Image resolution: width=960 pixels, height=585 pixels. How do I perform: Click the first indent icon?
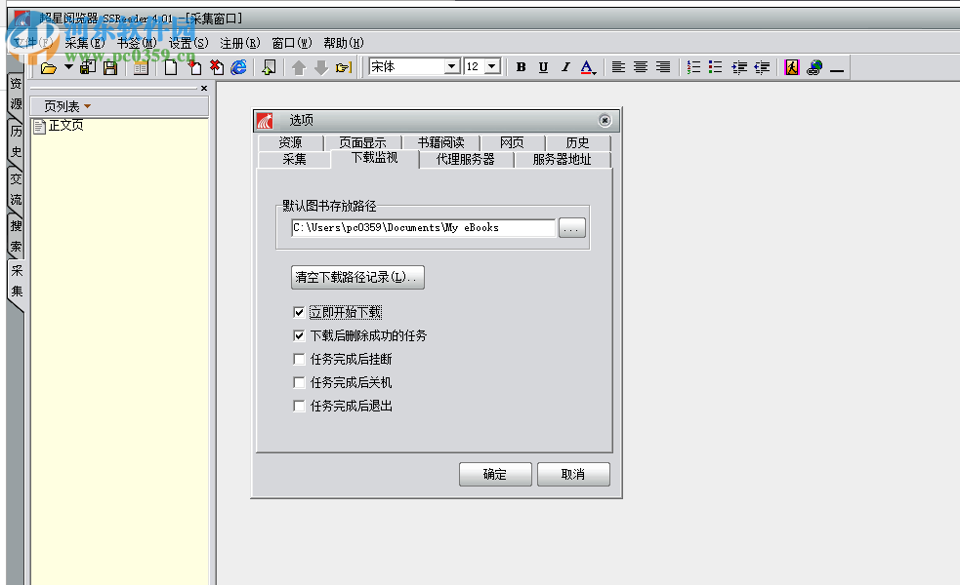click(739, 67)
